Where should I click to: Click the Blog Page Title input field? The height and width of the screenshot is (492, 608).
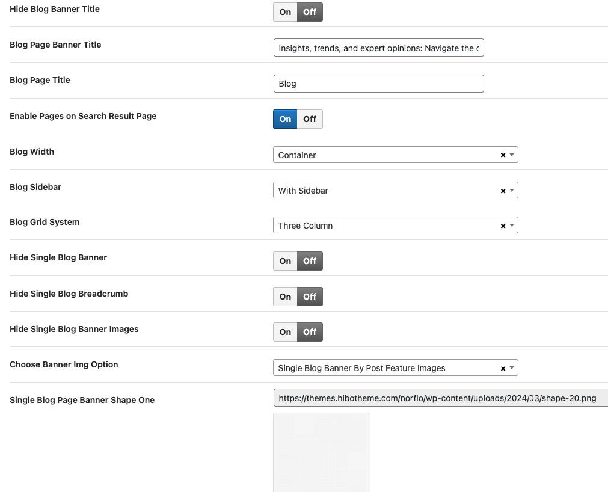(378, 84)
